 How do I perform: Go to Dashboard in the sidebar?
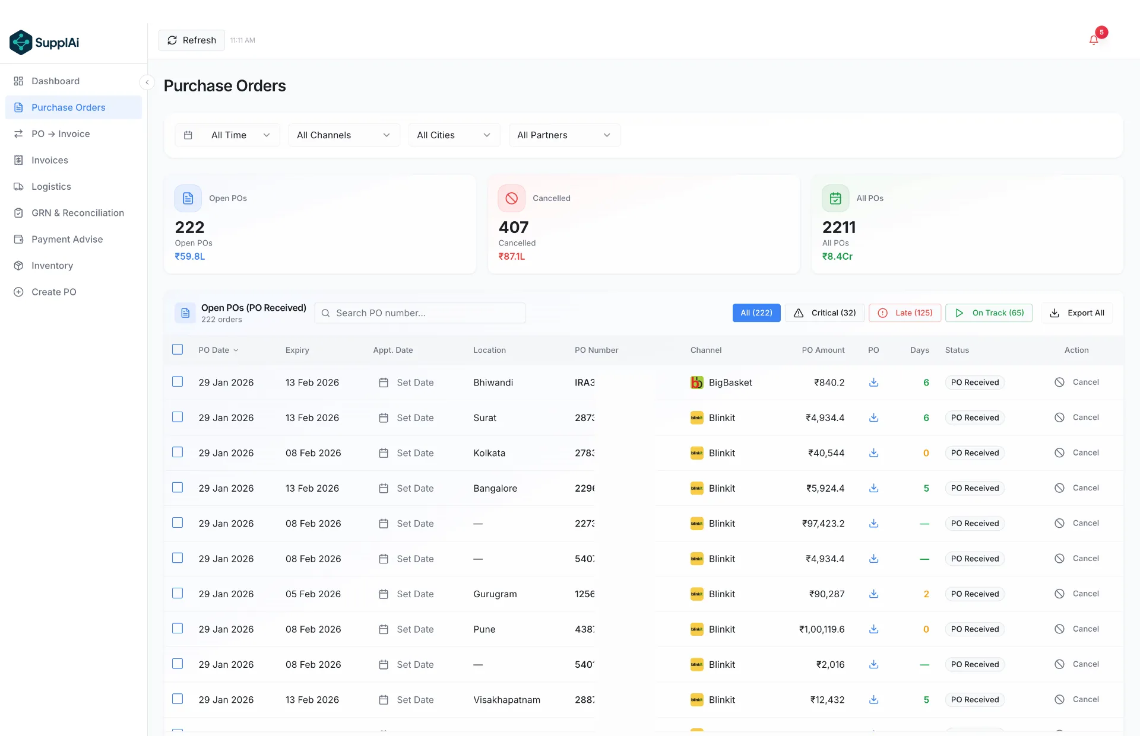pos(74,81)
